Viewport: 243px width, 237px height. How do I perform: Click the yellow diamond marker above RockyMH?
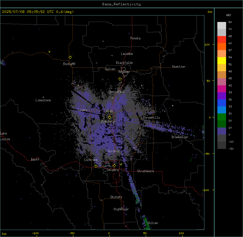[70, 57]
